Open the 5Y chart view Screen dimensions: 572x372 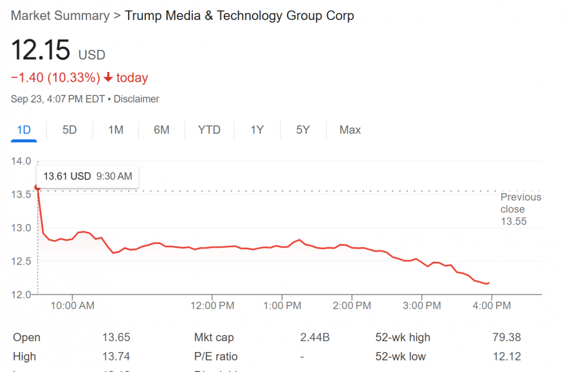303,130
